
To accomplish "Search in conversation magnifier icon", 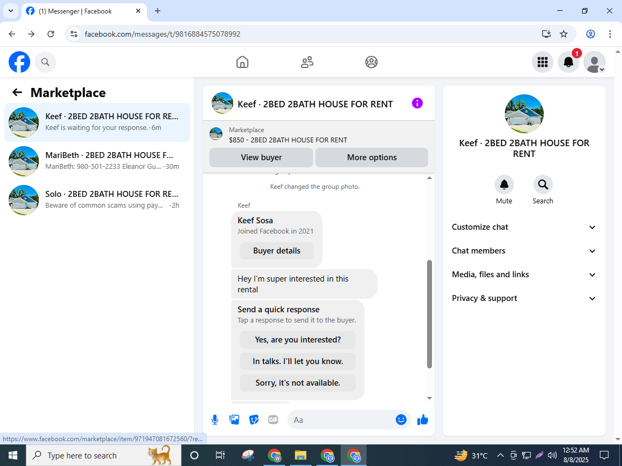I will tap(543, 184).
